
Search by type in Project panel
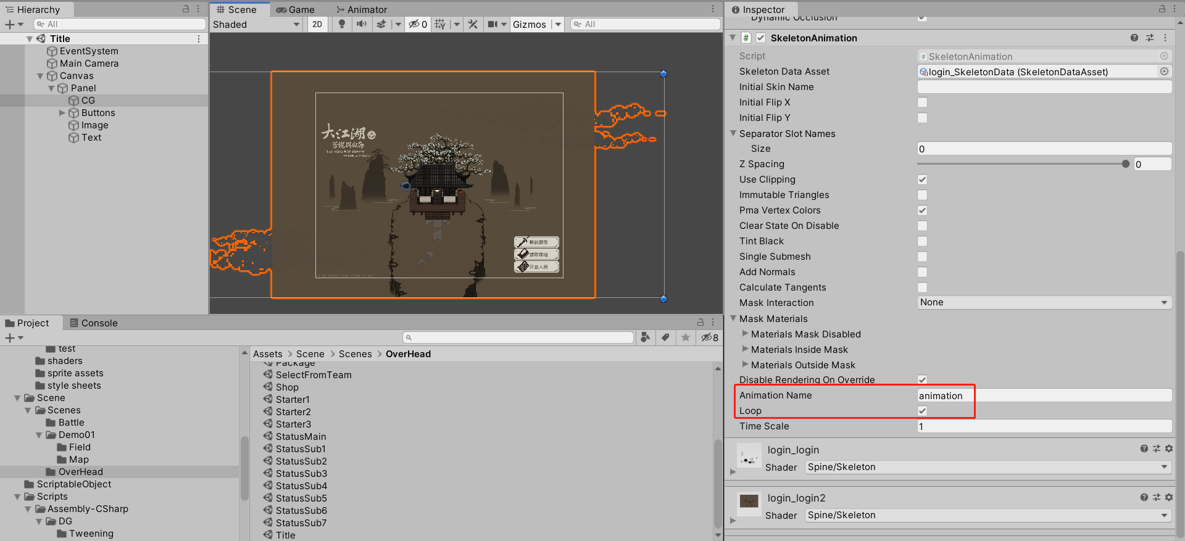pyautogui.click(x=646, y=337)
